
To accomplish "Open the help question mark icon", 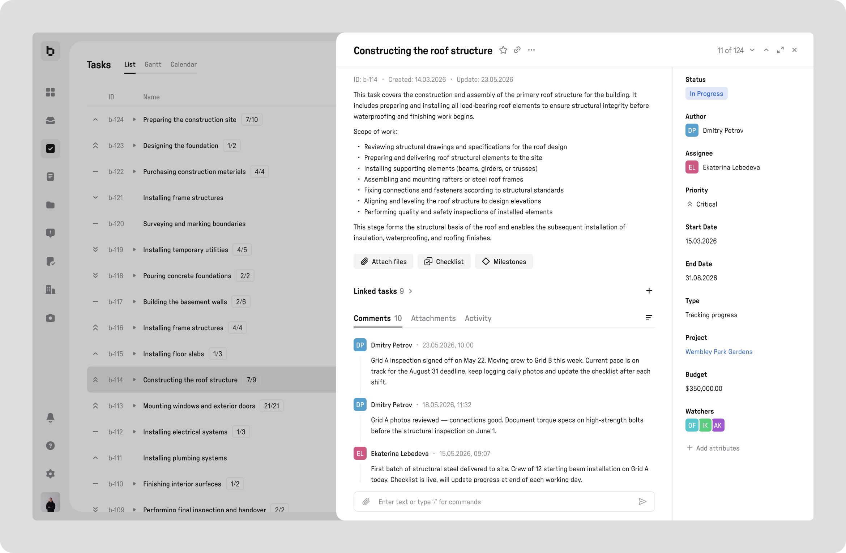I will (50, 446).
